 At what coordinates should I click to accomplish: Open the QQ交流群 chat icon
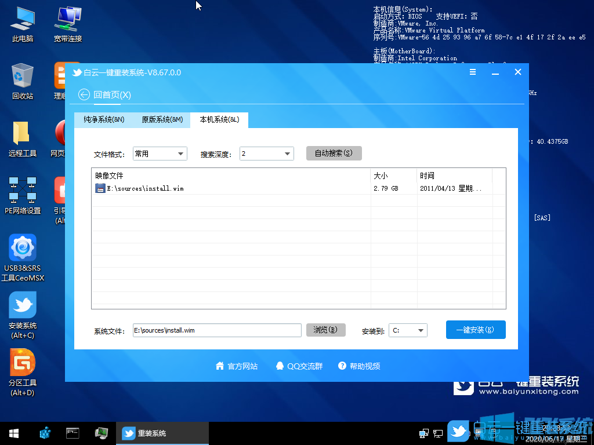[x=282, y=366]
